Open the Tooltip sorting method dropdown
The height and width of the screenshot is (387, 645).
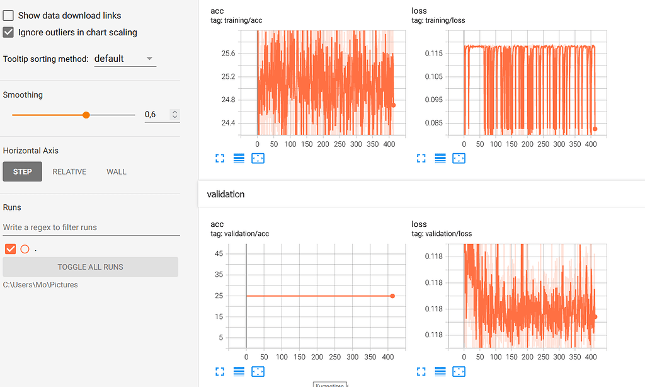tap(125, 59)
